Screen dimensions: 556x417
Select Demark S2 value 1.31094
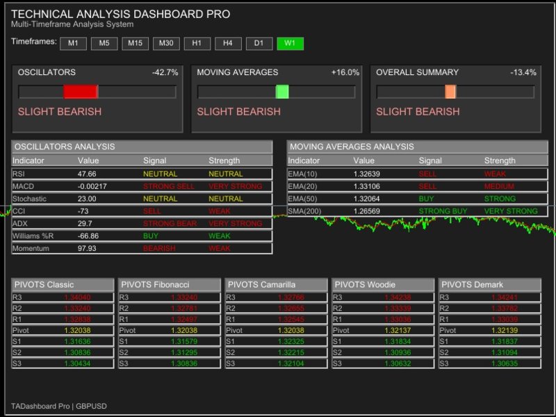tap(505, 352)
